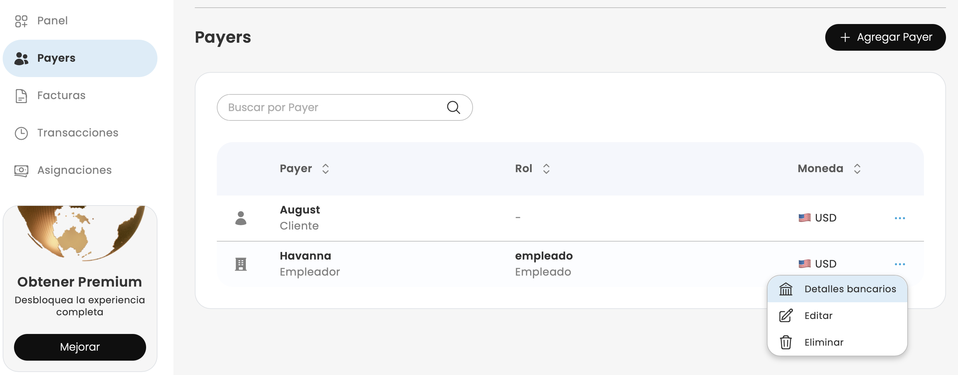This screenshot has height=375, width=958.
Task: Click the pencil edit icon
Action: coord(786,316)
